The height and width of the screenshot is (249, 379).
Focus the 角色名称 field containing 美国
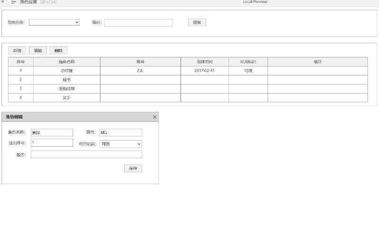[52, 133]
